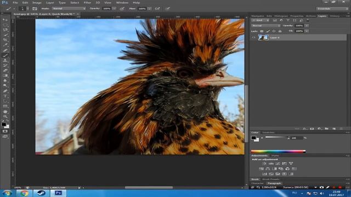This screenshot has width=351, height=197.
Task: Hide Layer 0 with its eye icon
Action: click(x=253, y=38)
